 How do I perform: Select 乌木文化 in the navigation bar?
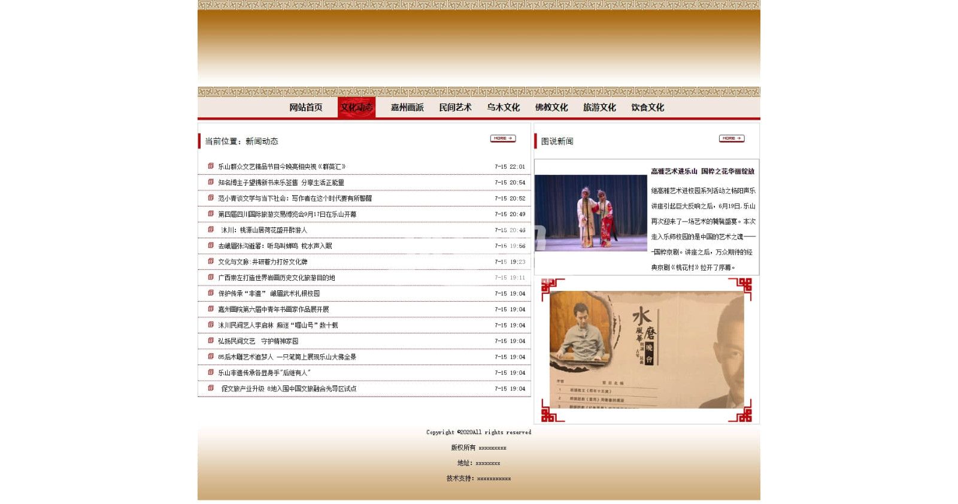coord(503,108)
